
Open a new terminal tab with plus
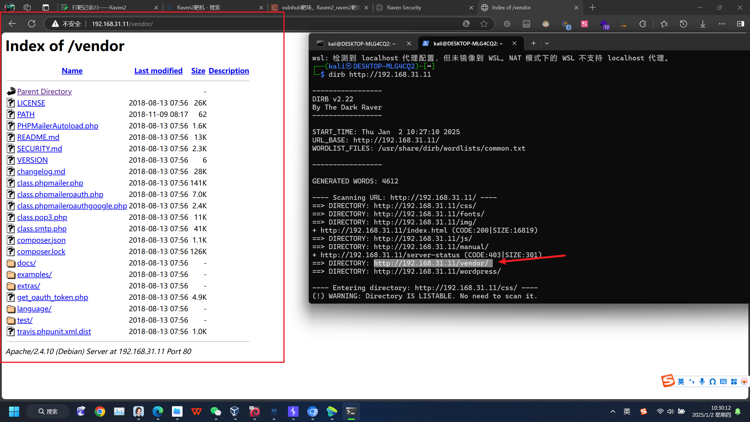tap(533, 43)
